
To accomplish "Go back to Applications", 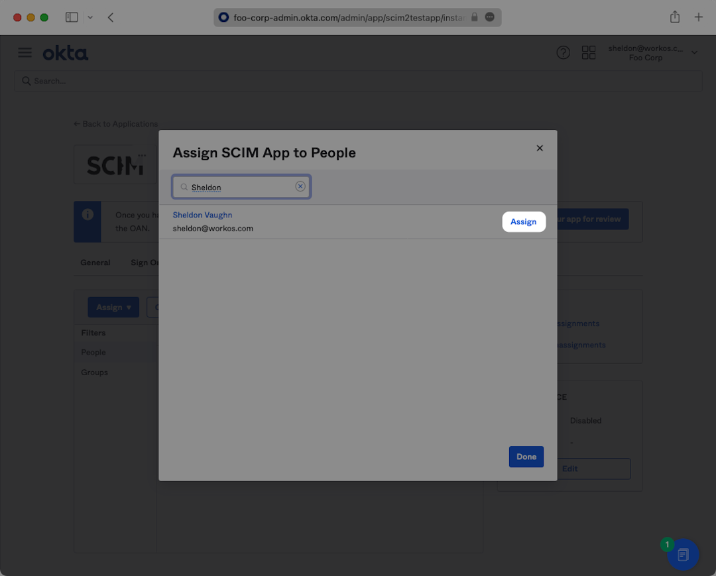I will (x=116, y=124).
